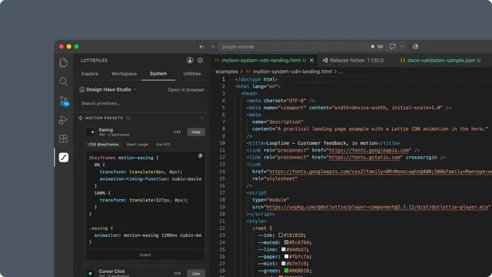
Task: Switch to the Workspace tab
Action: click(124, 74)
